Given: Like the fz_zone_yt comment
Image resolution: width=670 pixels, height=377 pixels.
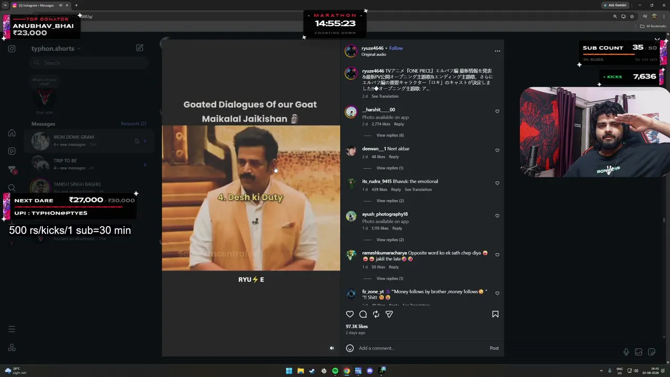Looking at the screenshot, I should tap(497, 293).
